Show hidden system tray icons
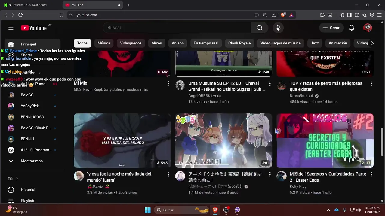The height and width of the screenshot is (216, 385). tap(328, 210)
